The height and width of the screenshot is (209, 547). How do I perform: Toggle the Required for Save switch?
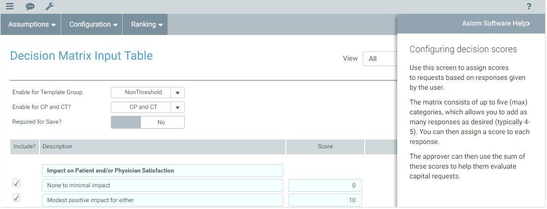point(147,122)
